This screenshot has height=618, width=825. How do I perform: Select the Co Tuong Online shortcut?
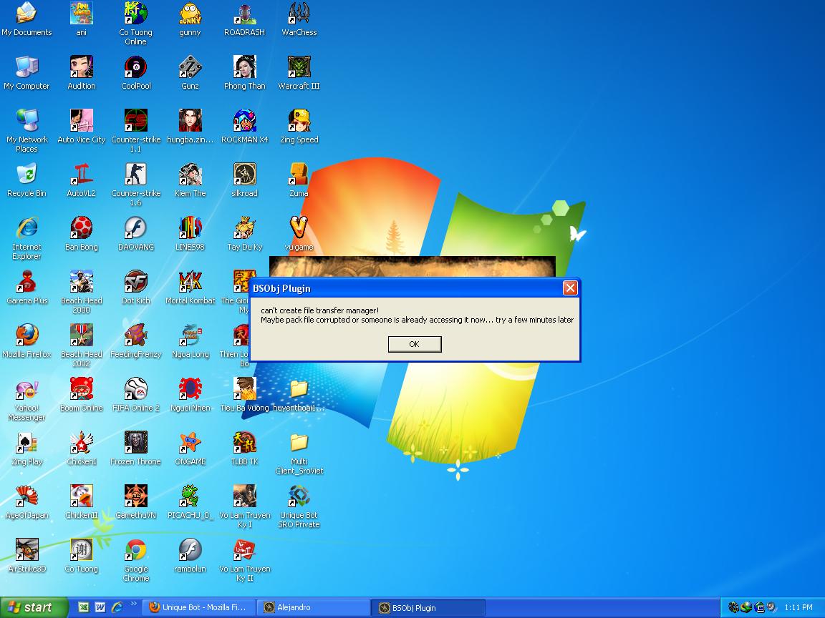[136, 24]
